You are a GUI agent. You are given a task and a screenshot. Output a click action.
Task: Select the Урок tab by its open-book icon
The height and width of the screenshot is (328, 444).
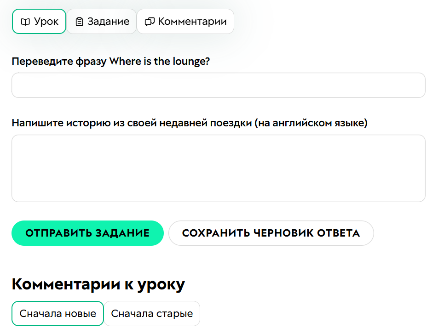coord(24,21)
